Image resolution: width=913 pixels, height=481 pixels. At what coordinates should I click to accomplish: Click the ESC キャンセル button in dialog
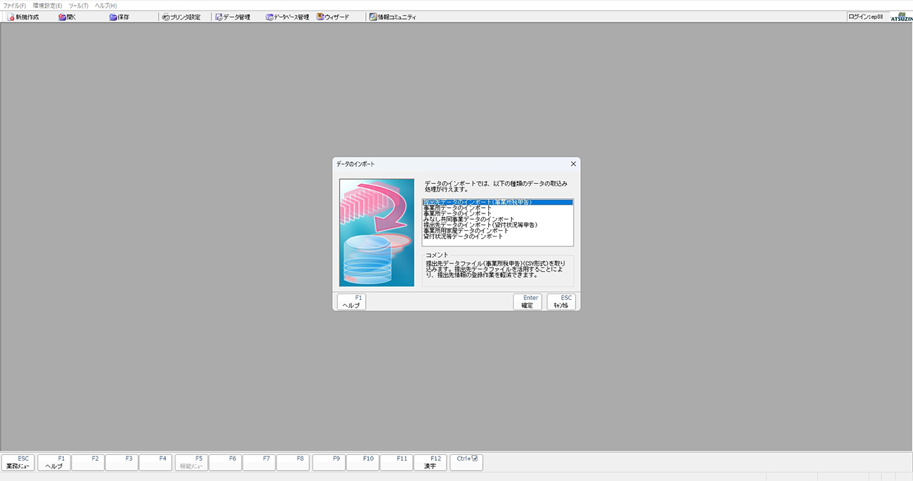(x=561, y=302)
